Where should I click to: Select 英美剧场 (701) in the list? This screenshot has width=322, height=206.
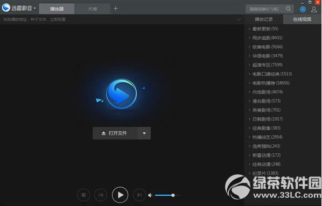pyautogui.click(x=267, y=110)
